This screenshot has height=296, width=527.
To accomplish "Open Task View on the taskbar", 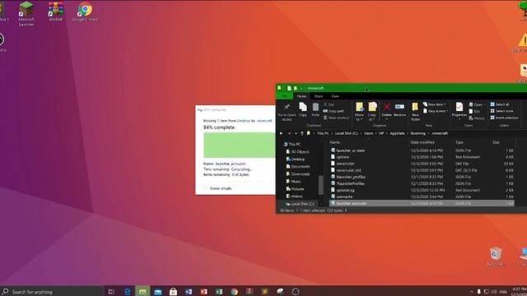I will (111, 291).
